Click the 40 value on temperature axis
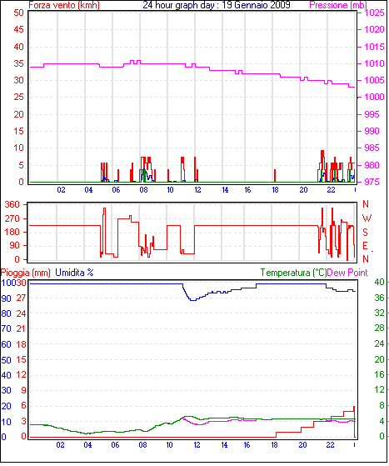 [380, 282]
